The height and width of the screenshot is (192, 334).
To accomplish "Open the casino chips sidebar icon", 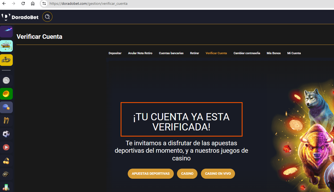I will click(x=6, y=174).
